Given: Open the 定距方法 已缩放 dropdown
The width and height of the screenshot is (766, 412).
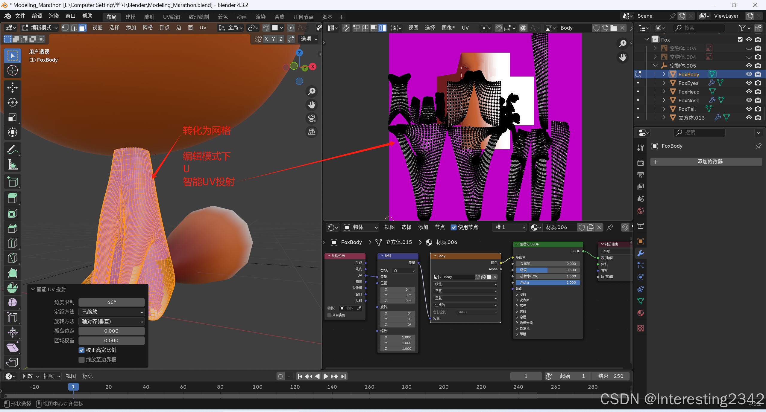Looking at the screenshot, I should [111, 312].
